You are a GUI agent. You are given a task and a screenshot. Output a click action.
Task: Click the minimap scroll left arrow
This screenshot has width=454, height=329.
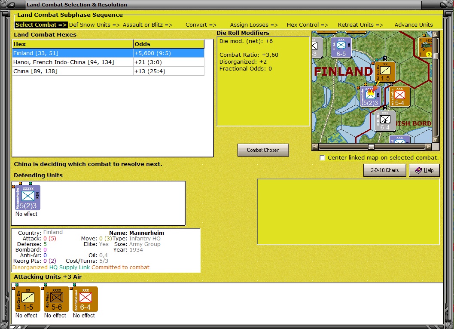pyautogui.click(x=315, y=147)
